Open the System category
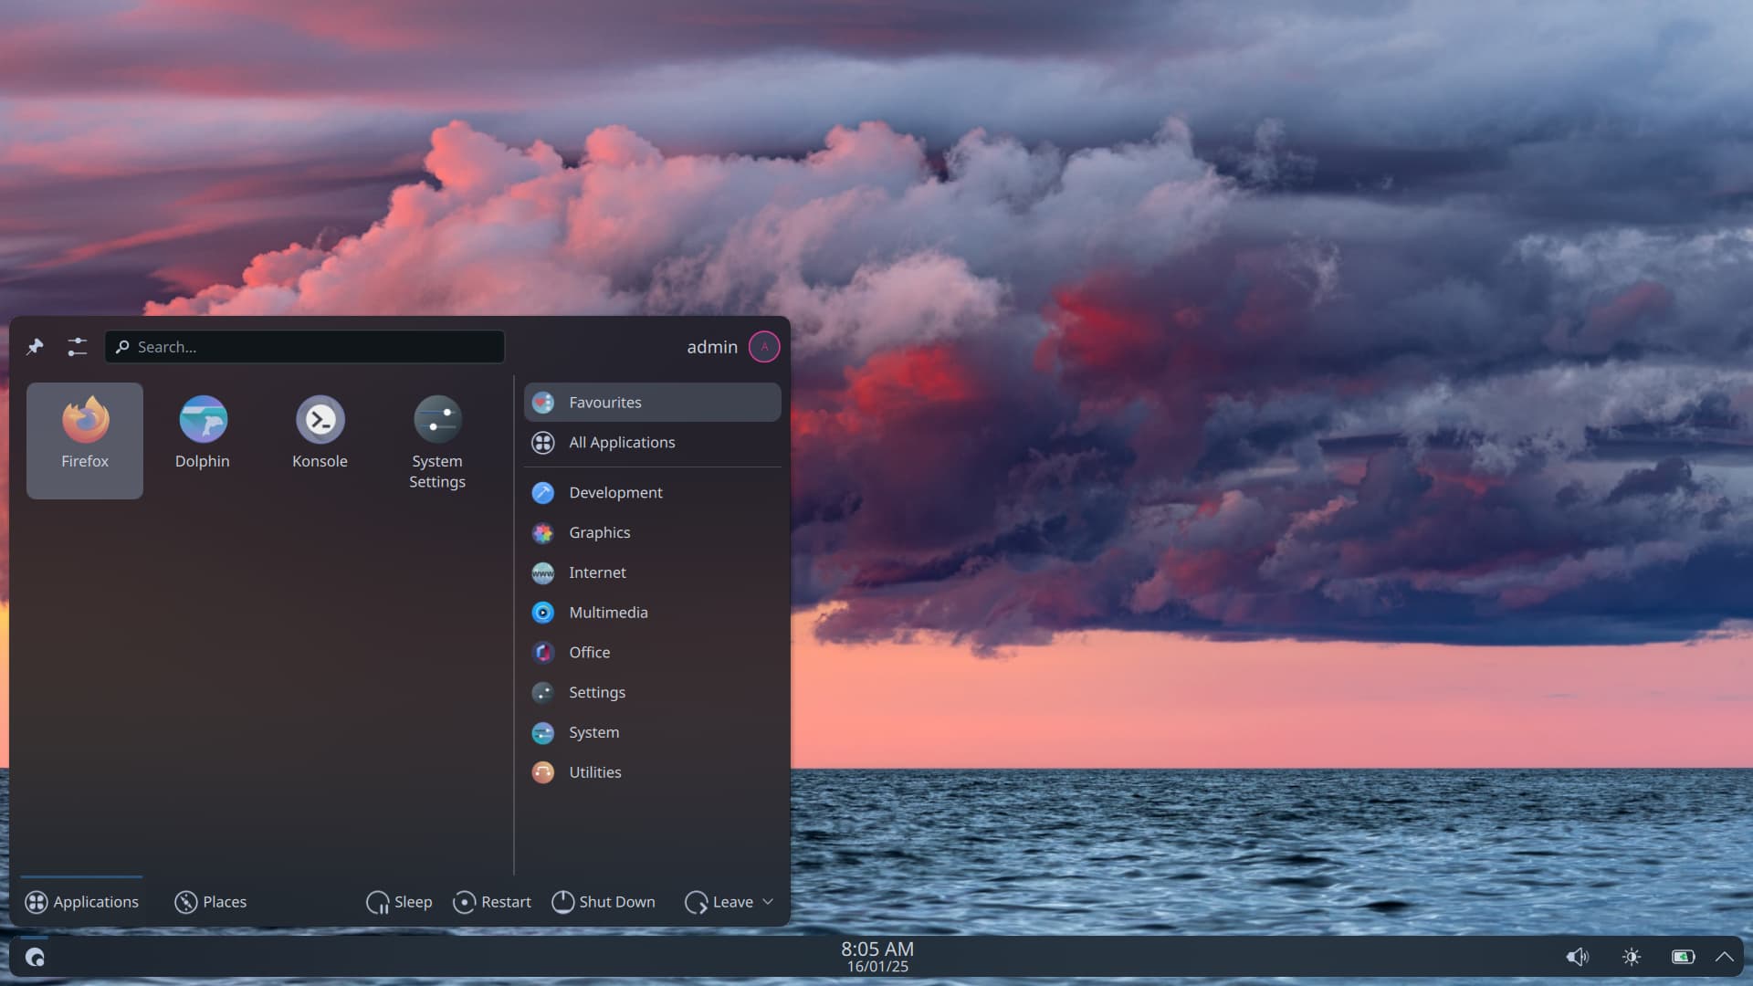The image size is (1753, 986). pos(652,733)
